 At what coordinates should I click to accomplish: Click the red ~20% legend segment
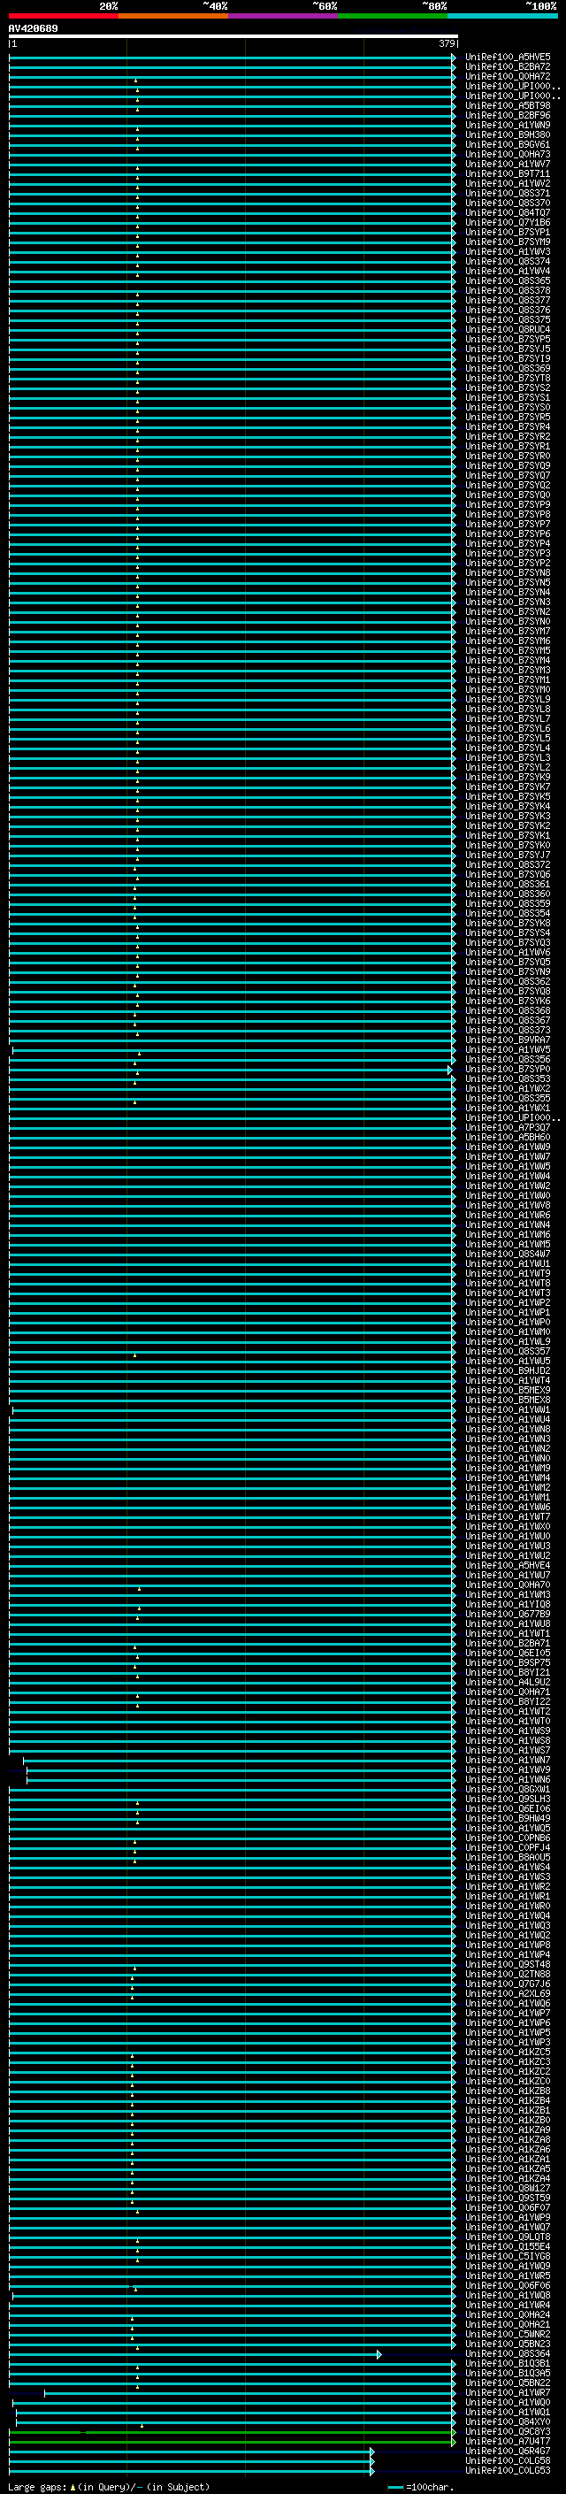coord(64,16)
